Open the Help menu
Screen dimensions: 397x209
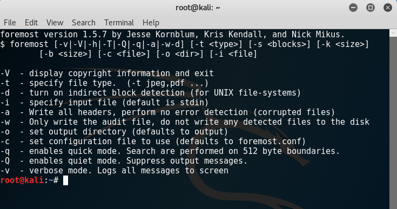click(x=151, y=23)
